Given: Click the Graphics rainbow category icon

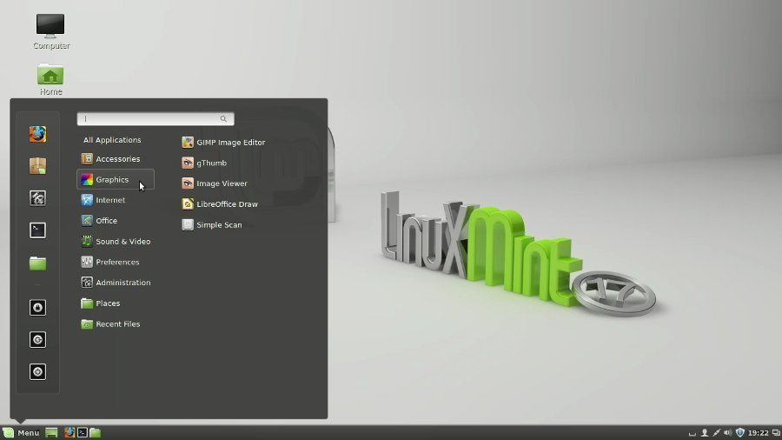Looking at the screenshot, I should point(87,179).
